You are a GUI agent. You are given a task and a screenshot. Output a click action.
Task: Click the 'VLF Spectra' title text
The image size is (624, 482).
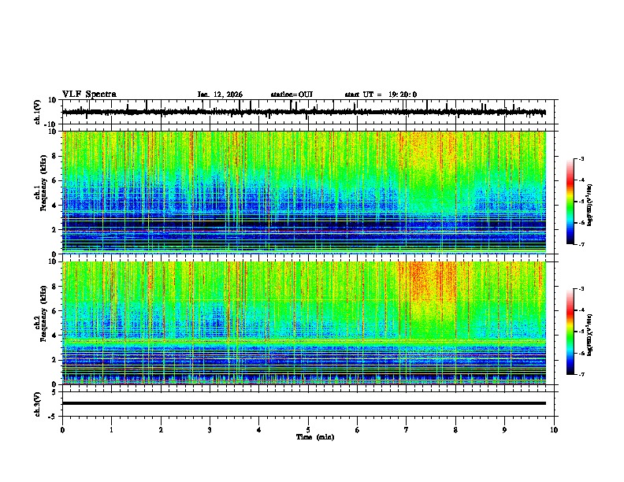[x=89, y=94]
